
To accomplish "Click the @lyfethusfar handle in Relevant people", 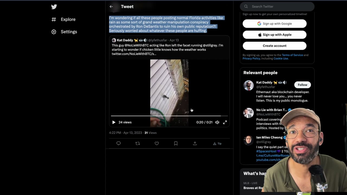I will click(x=266, y=87).
